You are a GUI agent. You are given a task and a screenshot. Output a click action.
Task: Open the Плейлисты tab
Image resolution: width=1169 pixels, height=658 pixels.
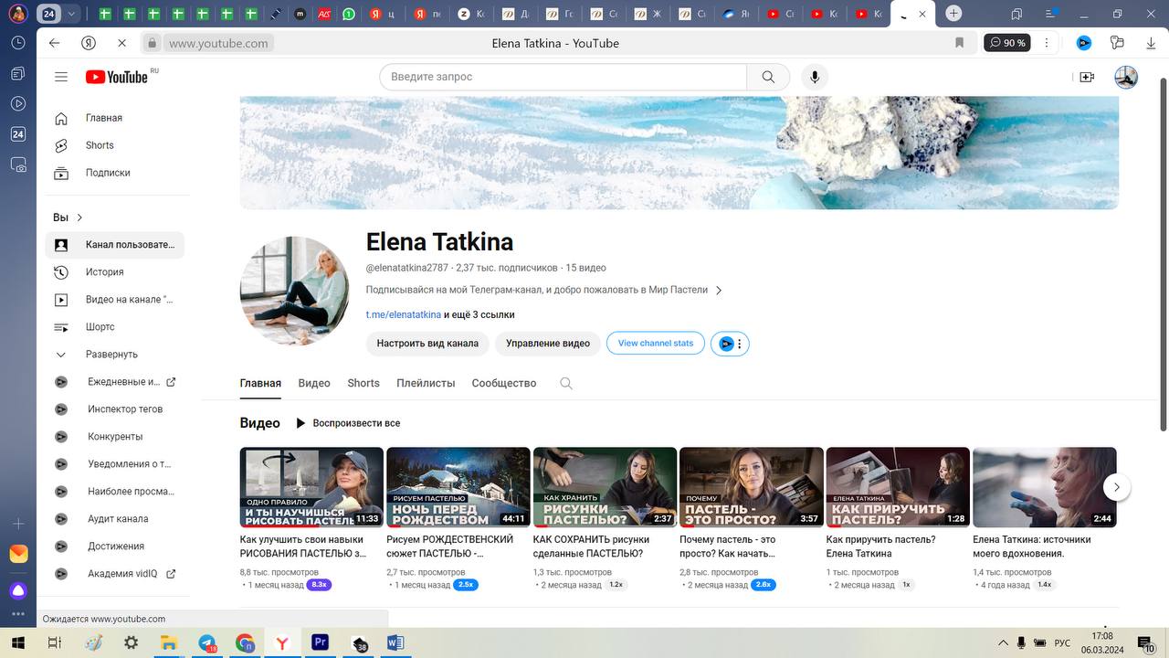click(x=426, y=384)
